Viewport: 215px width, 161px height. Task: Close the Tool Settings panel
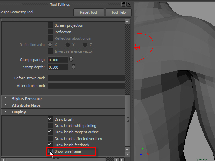(x=129, y=4)
